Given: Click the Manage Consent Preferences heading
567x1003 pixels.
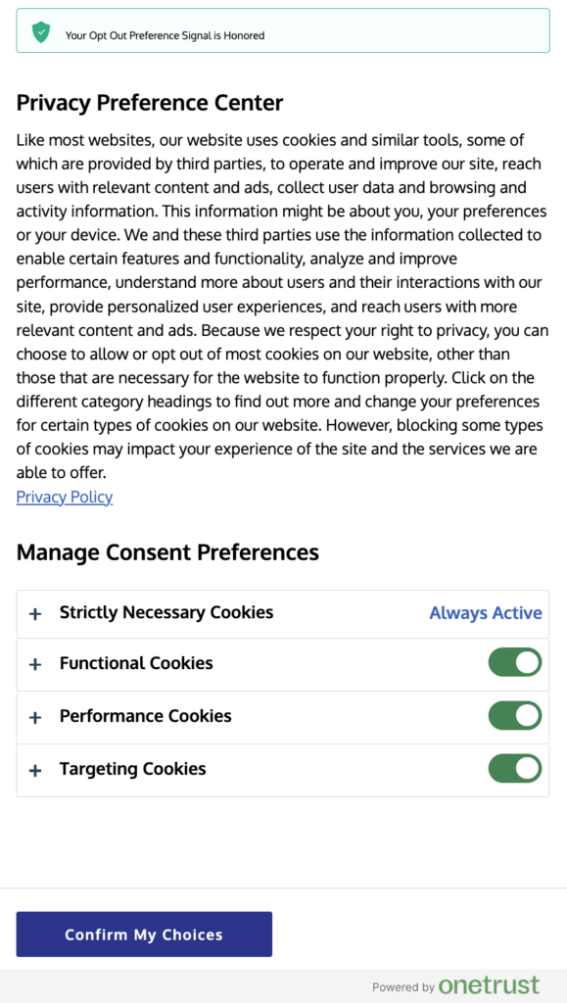Looking at the screenshot, I should coord(166,552).
